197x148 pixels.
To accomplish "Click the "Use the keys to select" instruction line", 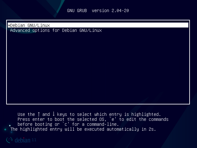I will pos(89,114).
